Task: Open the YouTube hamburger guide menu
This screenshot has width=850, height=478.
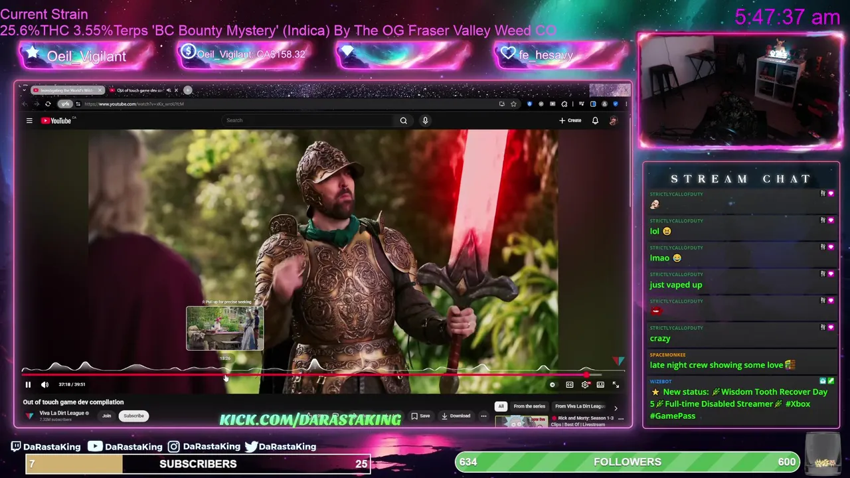Action: [x=29, y=120]
